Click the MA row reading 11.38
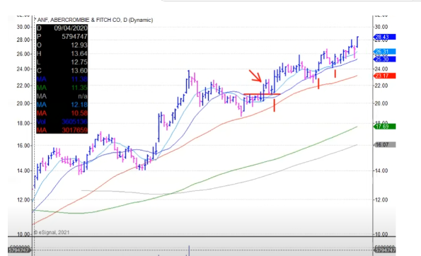The image size is (421, 256). tap(62, 79)
